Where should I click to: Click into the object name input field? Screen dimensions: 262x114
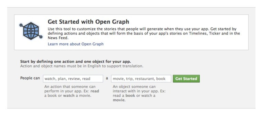[x=141, y=79]
